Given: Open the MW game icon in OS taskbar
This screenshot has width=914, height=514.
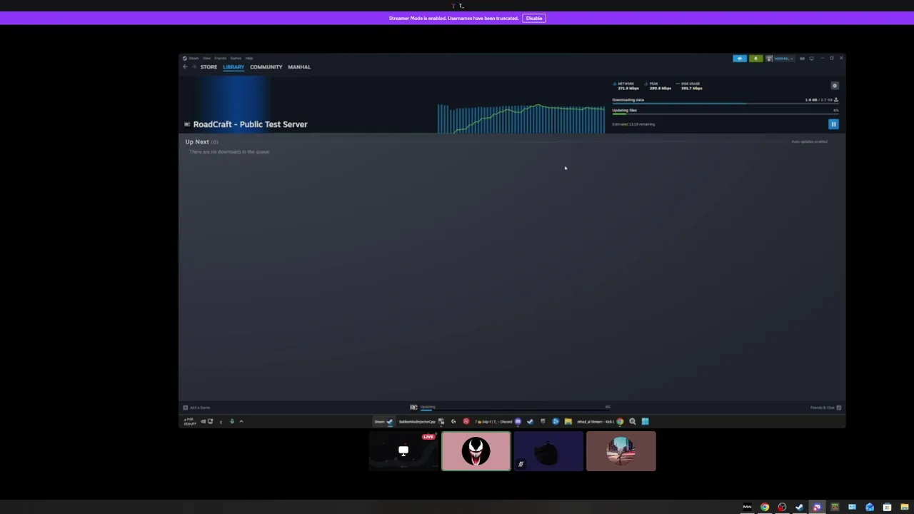Looking at the screenshot, I should click(x=747, y=508).
